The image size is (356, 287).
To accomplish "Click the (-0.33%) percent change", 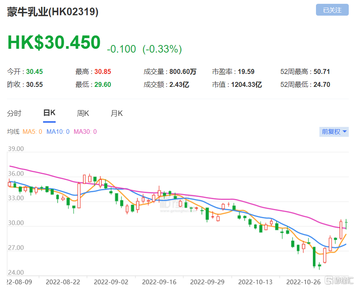I will (x=162, y=49).
